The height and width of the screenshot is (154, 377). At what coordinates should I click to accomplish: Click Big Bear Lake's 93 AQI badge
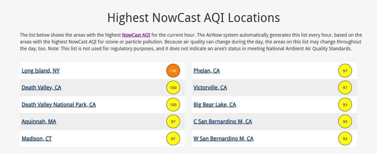[345, 105]
